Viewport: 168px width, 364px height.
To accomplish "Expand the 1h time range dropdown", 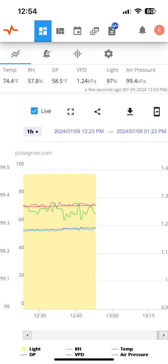I will pos(32,132).
